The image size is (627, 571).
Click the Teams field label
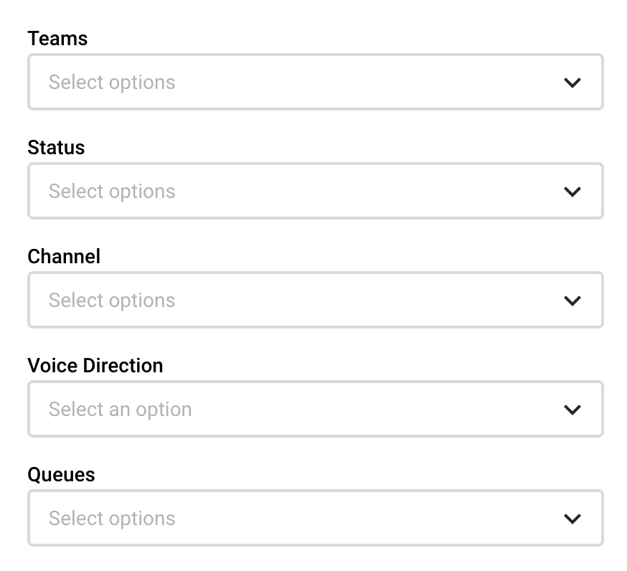click(57, 39)
